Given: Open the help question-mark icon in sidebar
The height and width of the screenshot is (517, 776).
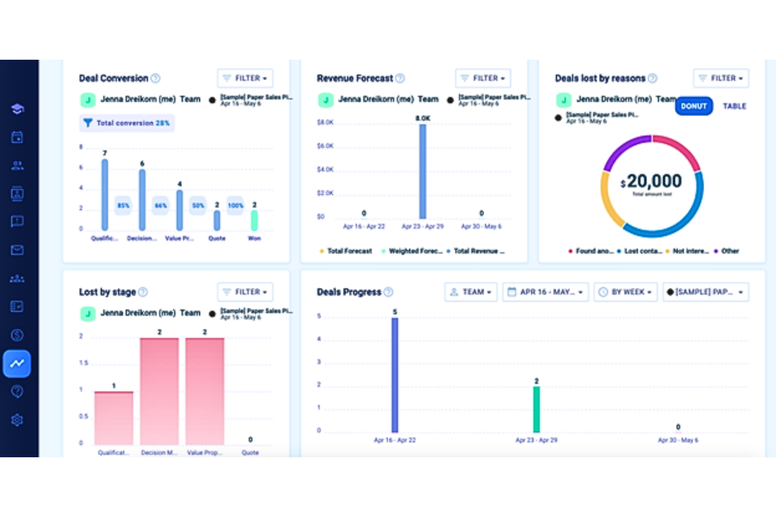Looking at the screenshot, I should (x=17, y=391).
